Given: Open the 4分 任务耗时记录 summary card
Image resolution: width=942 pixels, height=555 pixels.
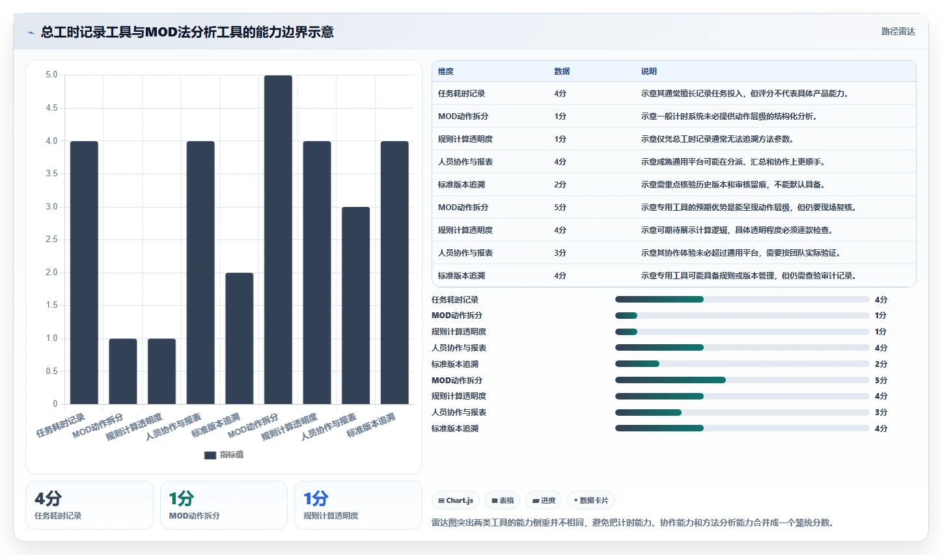Looking at the screenshot, I should 89,505.
